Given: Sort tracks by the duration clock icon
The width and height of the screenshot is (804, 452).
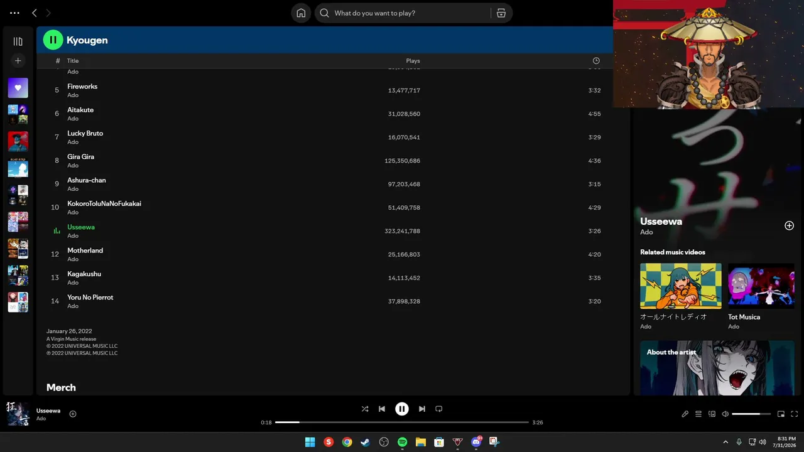Looking at the screenshot, I should pos(596,61).
